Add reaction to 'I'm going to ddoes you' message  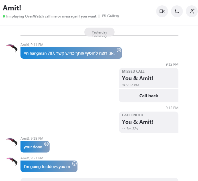75,163
